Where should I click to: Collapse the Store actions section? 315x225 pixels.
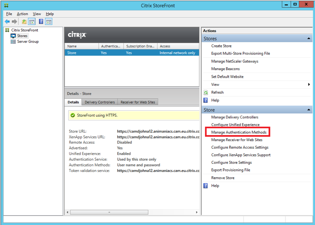309,110
